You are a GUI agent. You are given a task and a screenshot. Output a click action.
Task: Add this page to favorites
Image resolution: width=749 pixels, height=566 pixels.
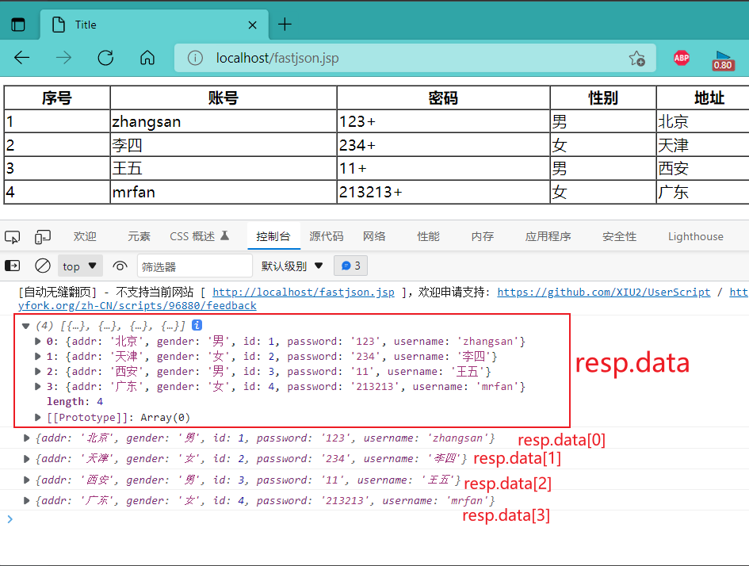point(636,59)
